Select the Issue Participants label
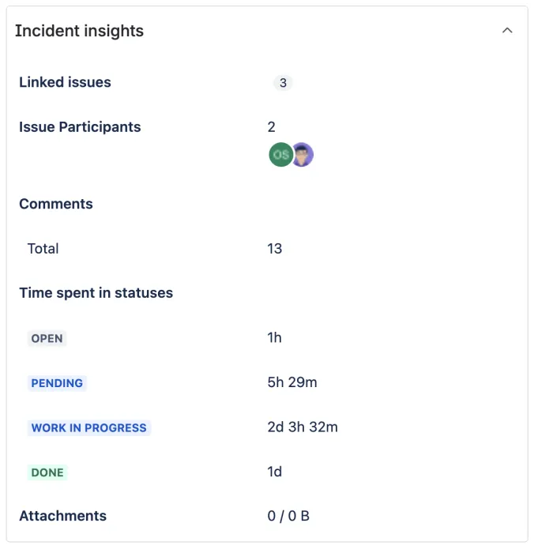The image size is (538, 553). click(x=80, y=127)
